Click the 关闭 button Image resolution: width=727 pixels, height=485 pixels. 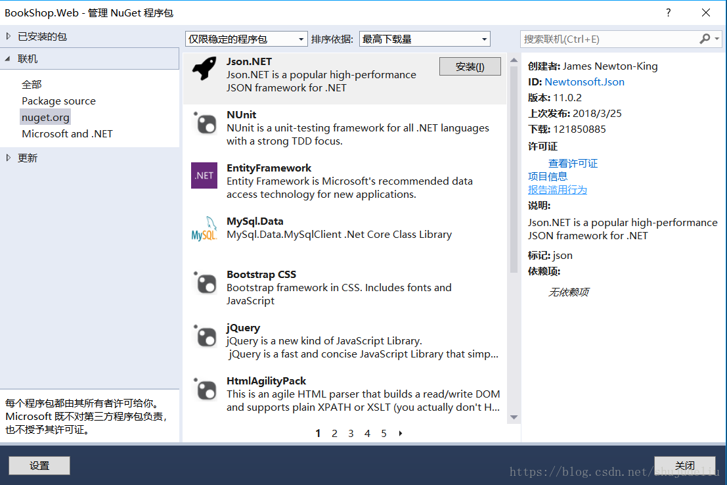tap(685, 465)
